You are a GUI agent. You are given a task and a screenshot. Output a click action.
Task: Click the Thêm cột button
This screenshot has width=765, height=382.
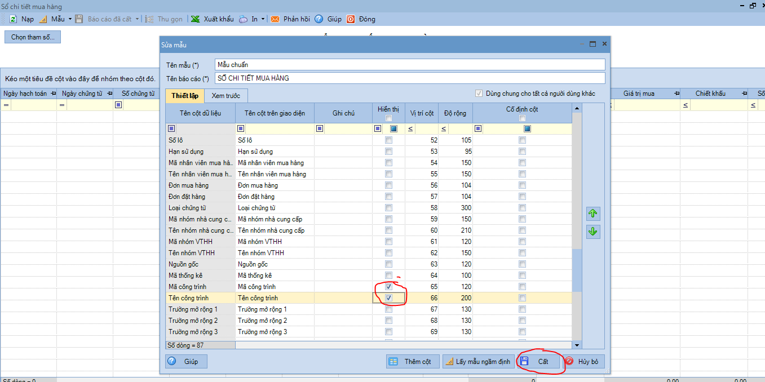[x=413, y=362]
